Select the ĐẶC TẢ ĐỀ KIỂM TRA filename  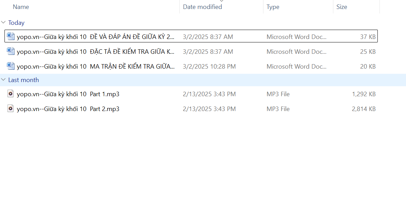point(96,52)
